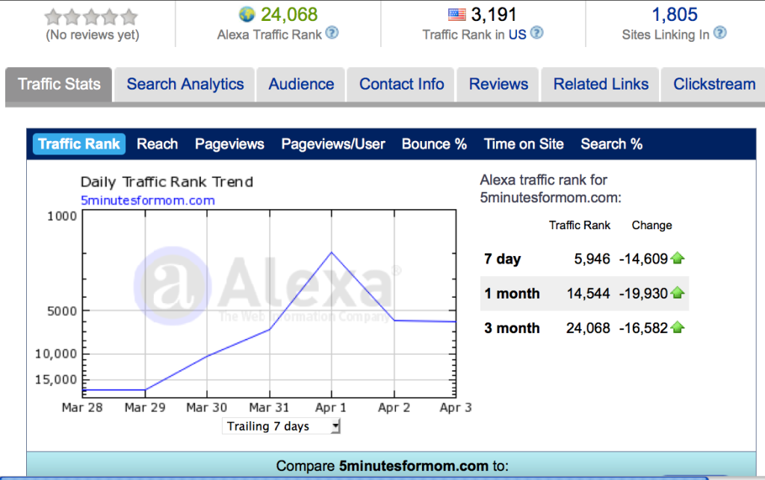
Task: Click the 3 month rank value 24,068
Action: 588,328
